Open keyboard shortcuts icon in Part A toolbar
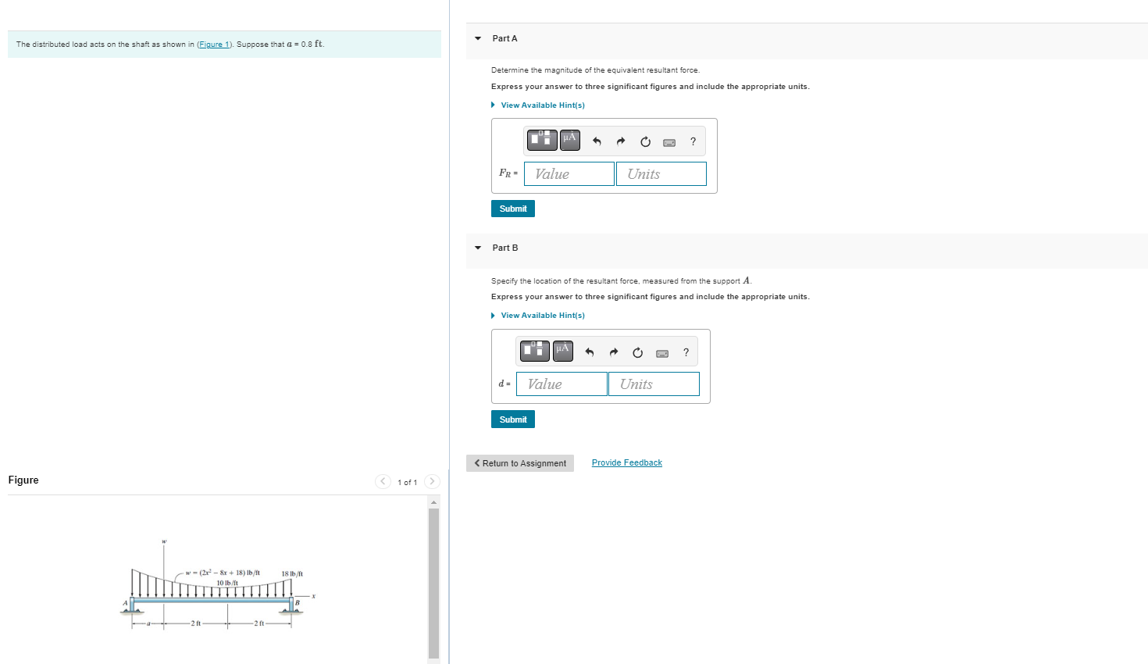The width and height of the screenshot is (1148, 664). [669, 142]
